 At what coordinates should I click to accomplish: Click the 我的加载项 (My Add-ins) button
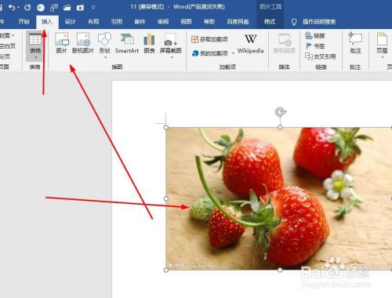click(x=210, y=53)
